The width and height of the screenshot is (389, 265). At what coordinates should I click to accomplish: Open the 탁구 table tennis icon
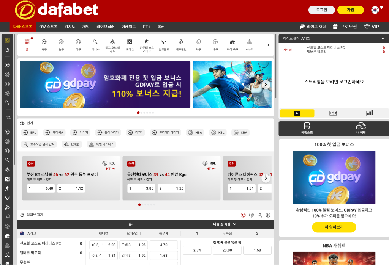[198, 45]
